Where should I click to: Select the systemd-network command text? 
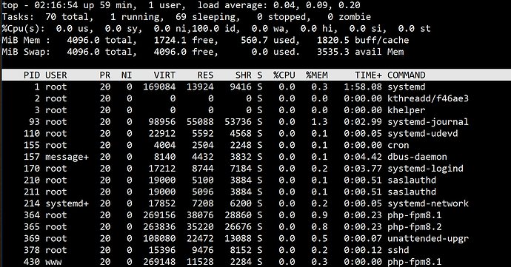click(x=428, y=203)
